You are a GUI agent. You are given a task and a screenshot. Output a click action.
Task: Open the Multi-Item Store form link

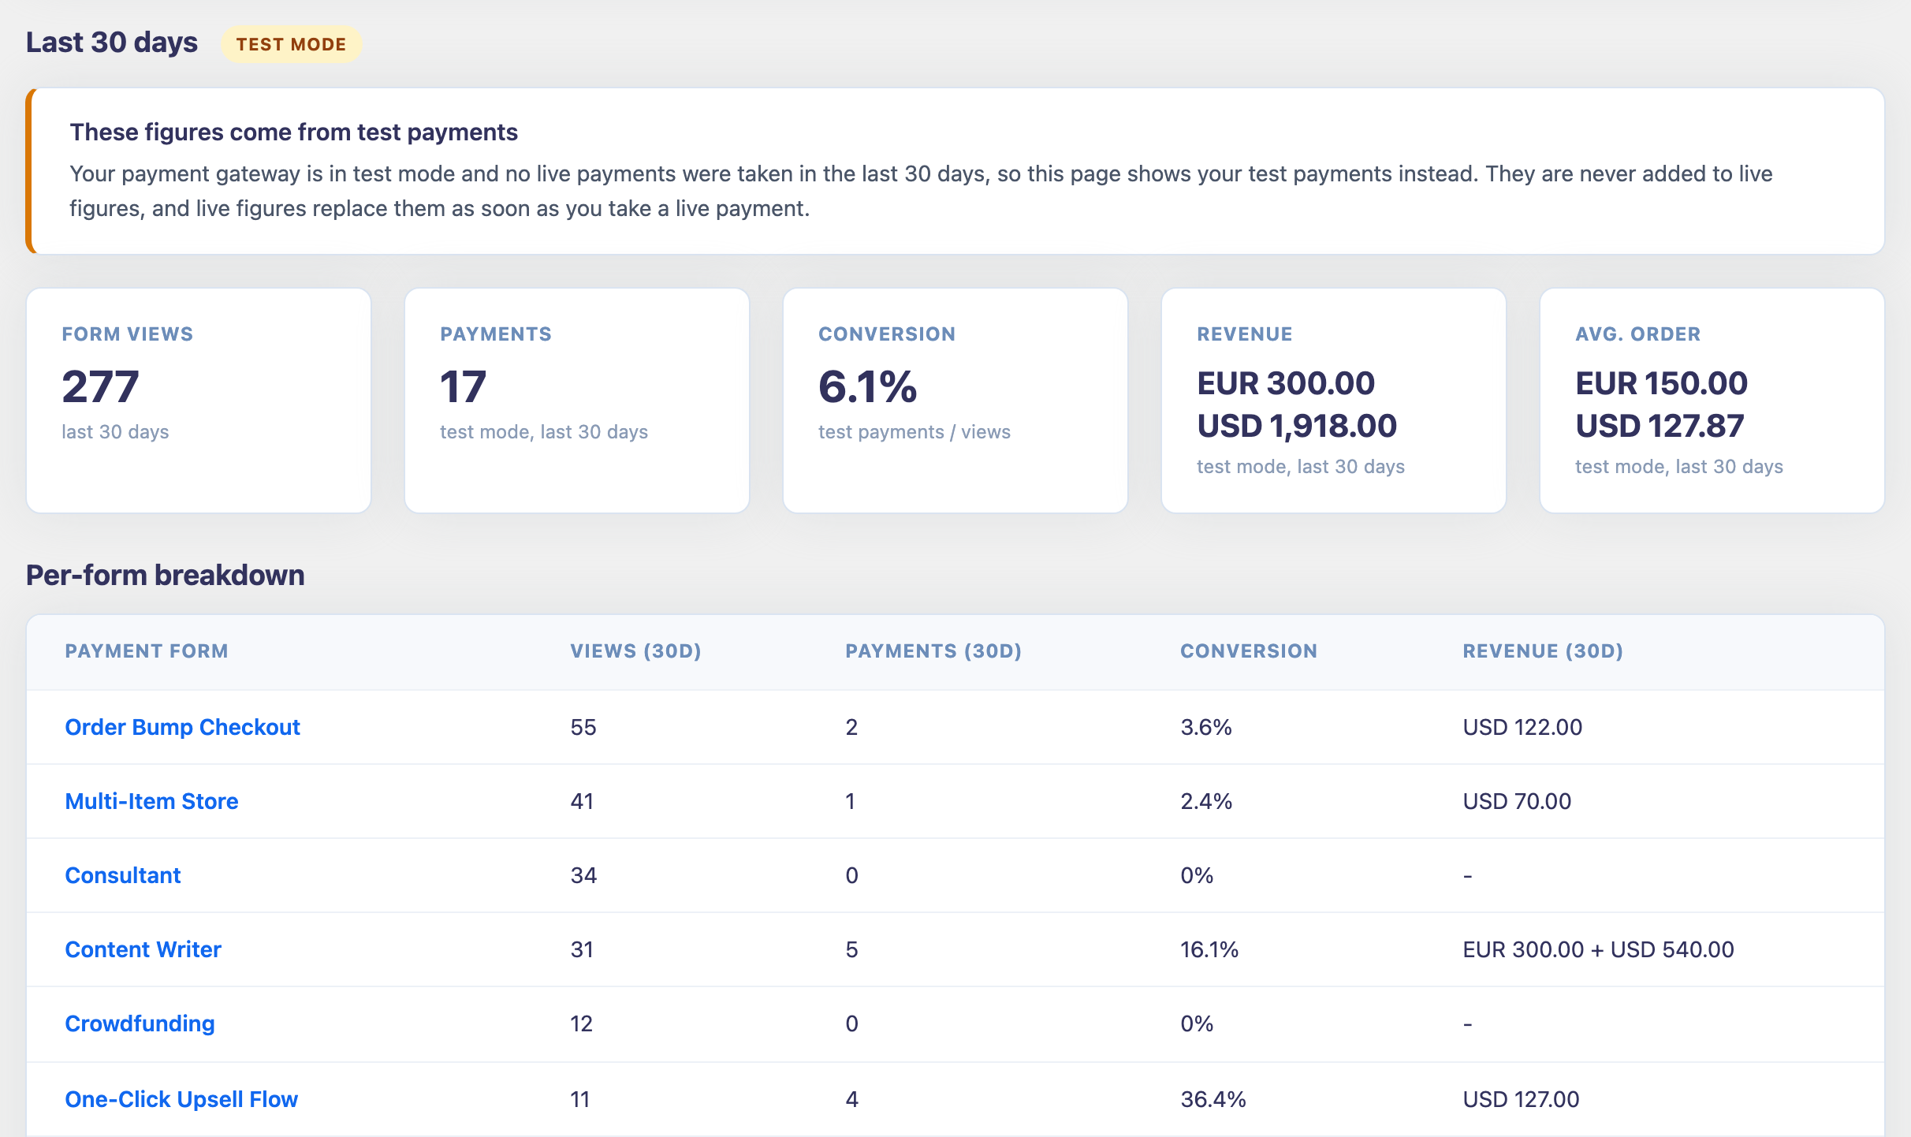tap(151, 801)
